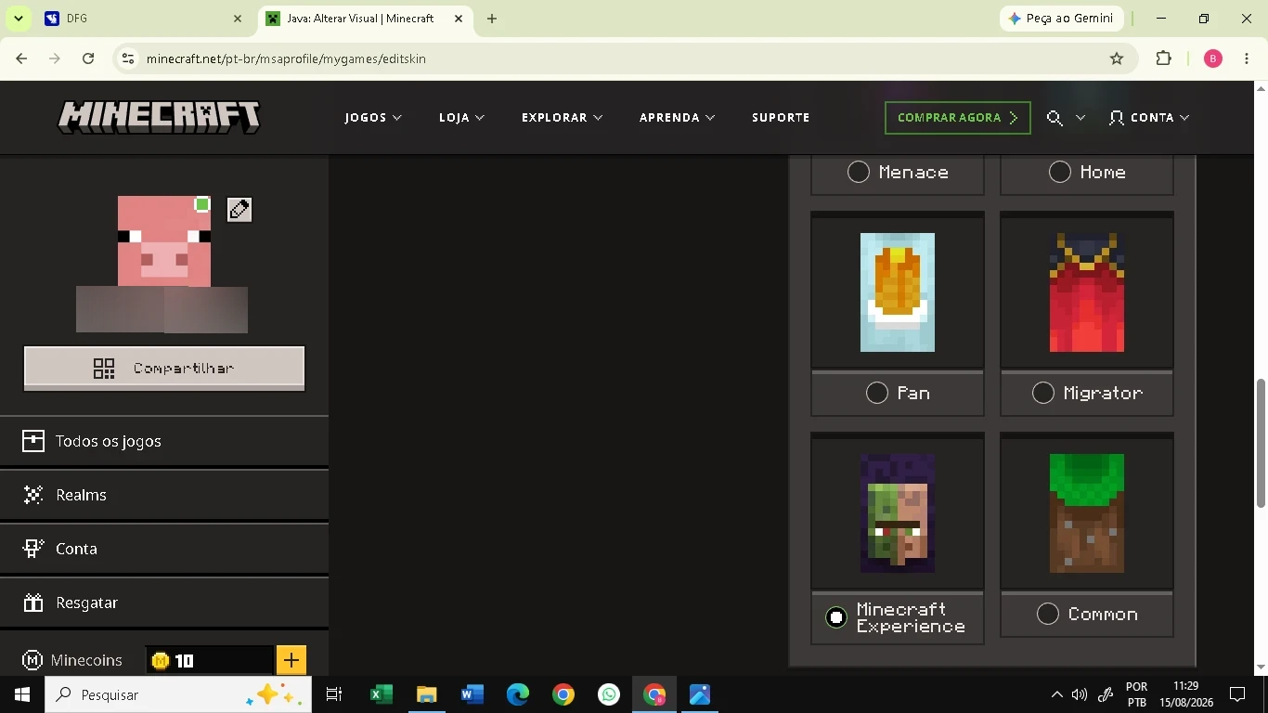Click the pencil edit icon beside the pig avatar
Viewport: 1268px width, 713px height.
[239, 210]
